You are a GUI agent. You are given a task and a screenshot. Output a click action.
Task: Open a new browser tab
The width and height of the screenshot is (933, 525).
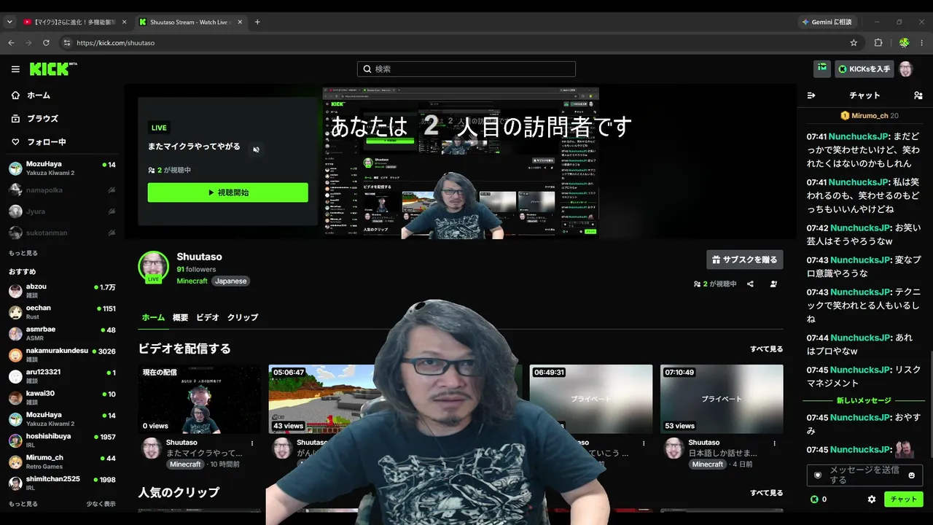click(257, 22)
